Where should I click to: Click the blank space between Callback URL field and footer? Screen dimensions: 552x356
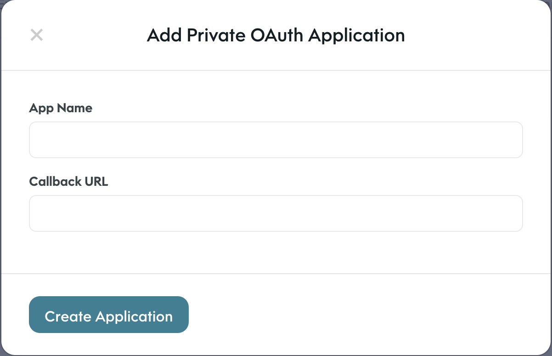(276, 253)
